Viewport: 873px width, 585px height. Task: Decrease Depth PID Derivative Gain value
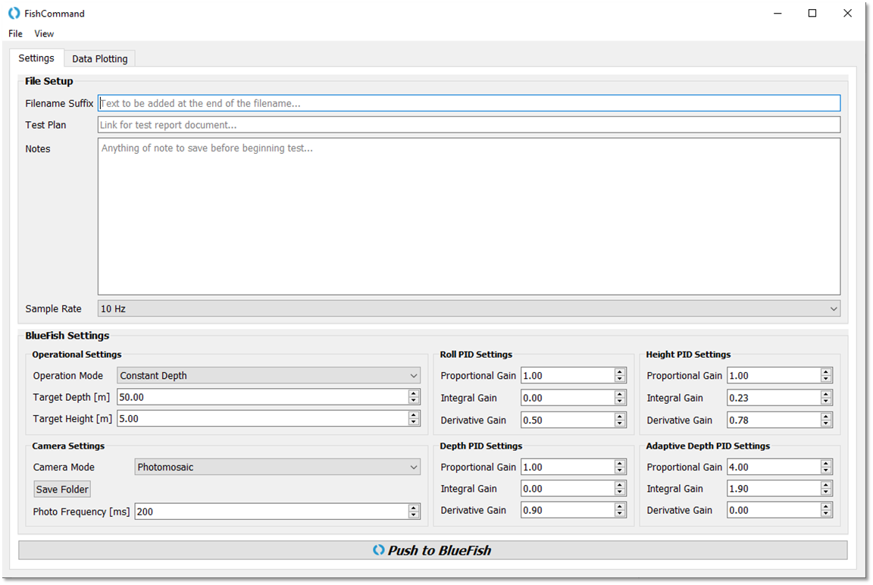pyautogui.click(x=620, y=515)
